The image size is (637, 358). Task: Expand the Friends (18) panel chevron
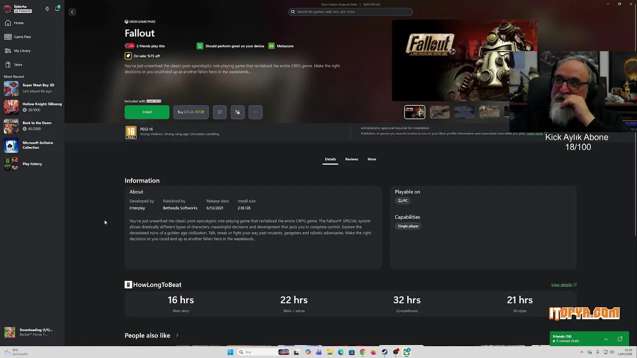click(x=606, y=339)
